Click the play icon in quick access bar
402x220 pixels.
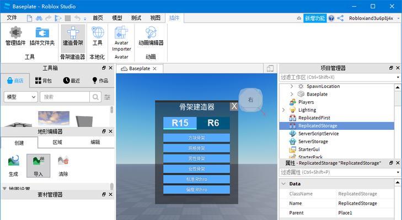58,18
